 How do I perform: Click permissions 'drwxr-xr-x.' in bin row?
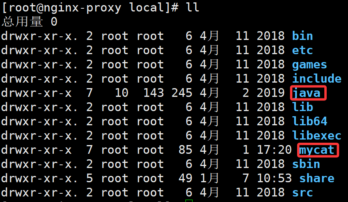pos(39,36)
